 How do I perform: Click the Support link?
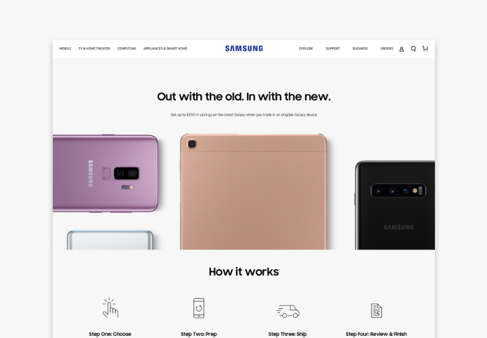coord(333,49)
